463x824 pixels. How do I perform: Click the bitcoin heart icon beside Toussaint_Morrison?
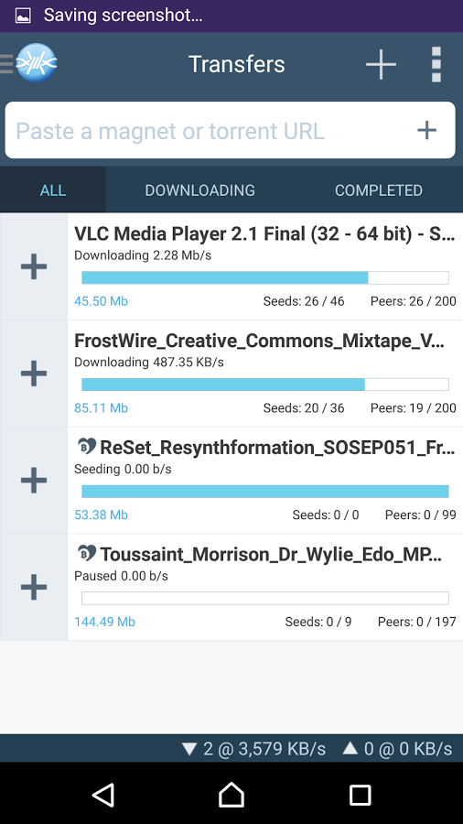87,553
